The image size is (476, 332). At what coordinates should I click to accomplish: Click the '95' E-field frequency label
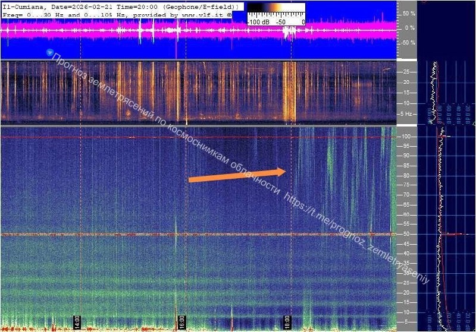point(406,146)
